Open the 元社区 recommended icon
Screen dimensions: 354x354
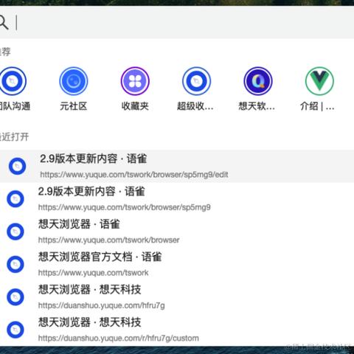coord(74,81)
